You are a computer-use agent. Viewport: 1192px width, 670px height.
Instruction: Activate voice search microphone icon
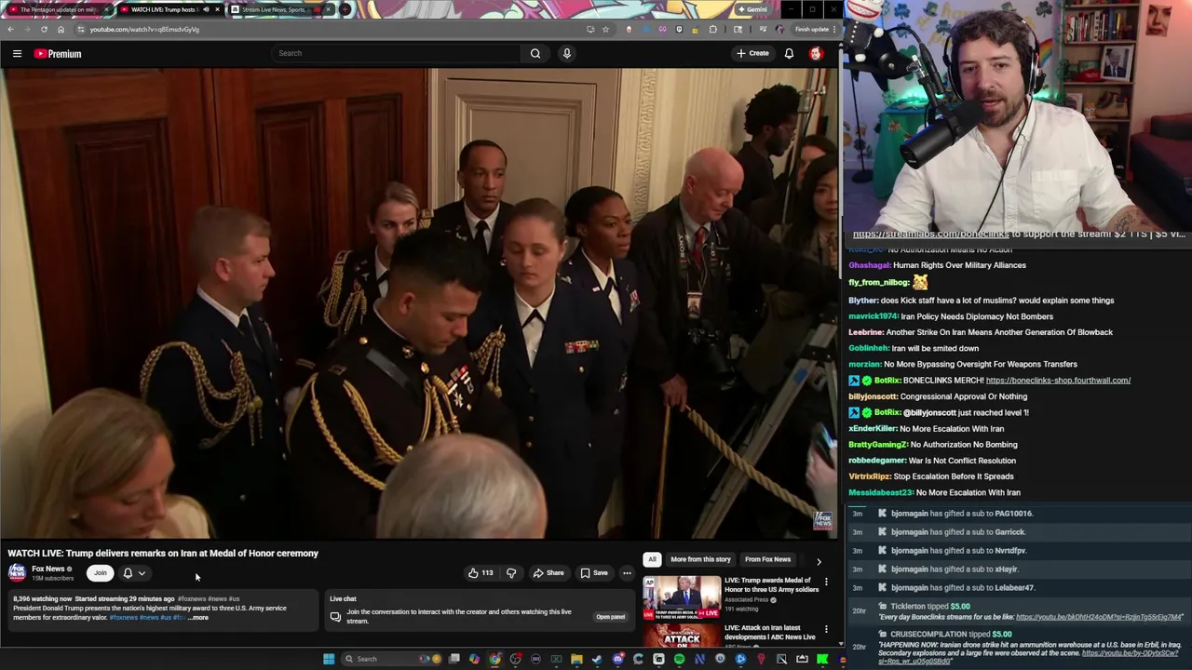pyautogui.click(x=566, y=53)
